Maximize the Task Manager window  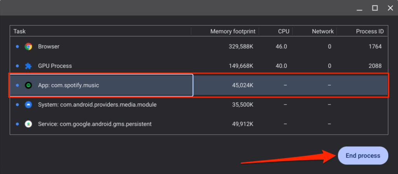pos(375,8)
